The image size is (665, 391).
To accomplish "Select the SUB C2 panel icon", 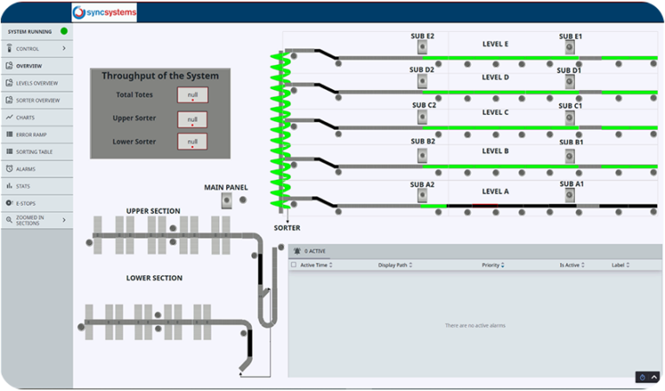I will point(422,117).
